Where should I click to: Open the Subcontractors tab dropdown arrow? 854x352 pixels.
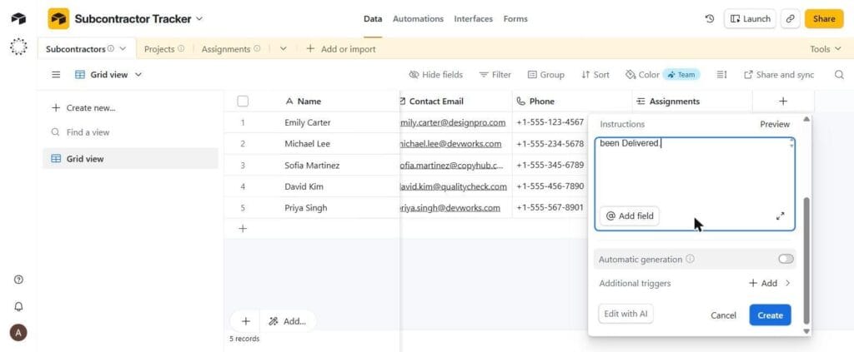(x=123, y=48)
